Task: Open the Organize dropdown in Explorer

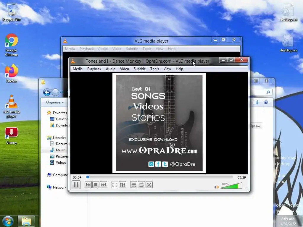Action: point(55,102)
